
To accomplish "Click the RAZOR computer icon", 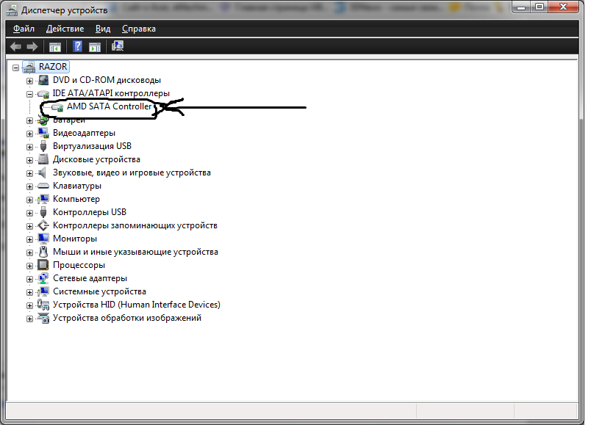I will [x=29, y=67].
